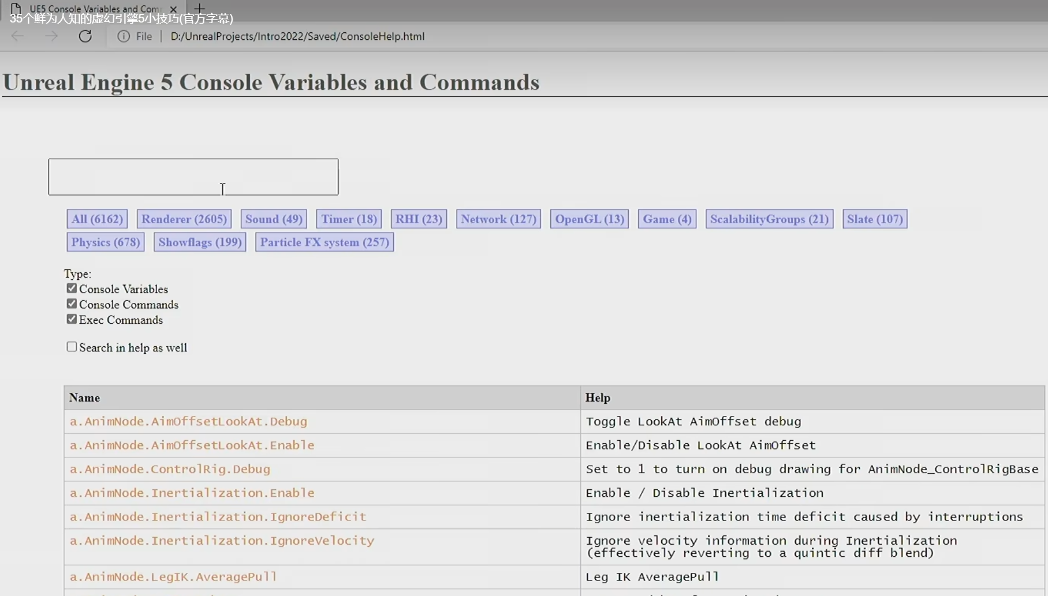Uncheck the Exec Commands checkbox
Image resolution: width=1048 pixels, height=596 pixels.
[72, 319]
